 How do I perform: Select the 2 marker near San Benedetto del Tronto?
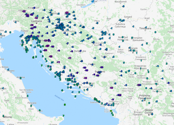28,96
